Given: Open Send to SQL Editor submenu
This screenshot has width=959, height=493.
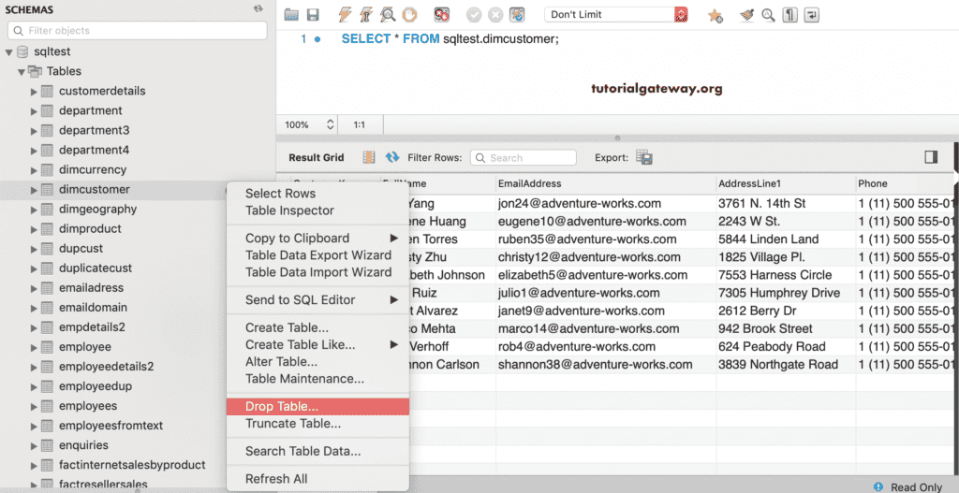Looking at the screenshot, I should [x=317, y=299].
